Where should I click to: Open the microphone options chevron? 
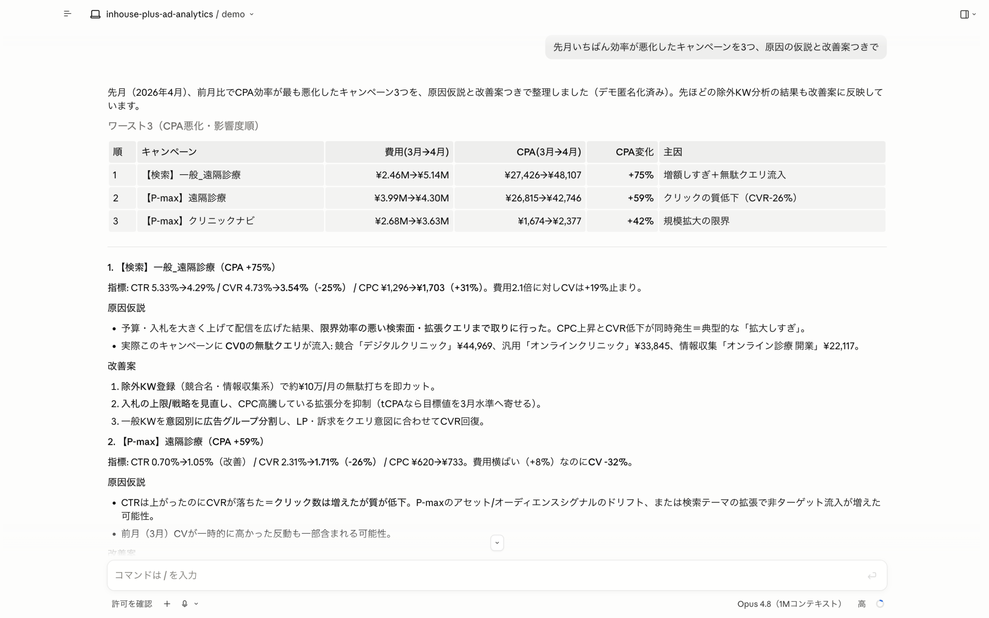pyautogui.click(x=196, y=604)
